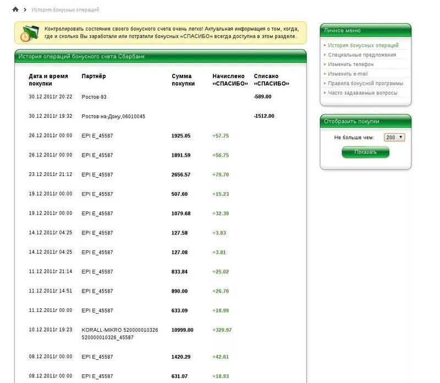Screen dimensions: 440x383
Task: Click bonus value '+79.70'
Action: [x=221, y=174]
